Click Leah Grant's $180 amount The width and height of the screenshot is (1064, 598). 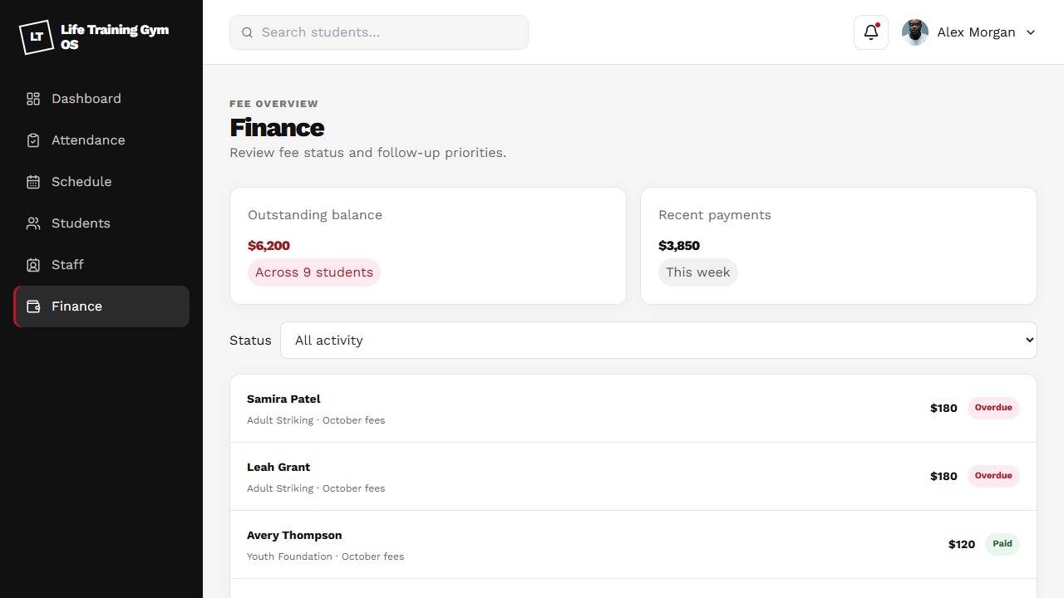(x=943, y=476)
